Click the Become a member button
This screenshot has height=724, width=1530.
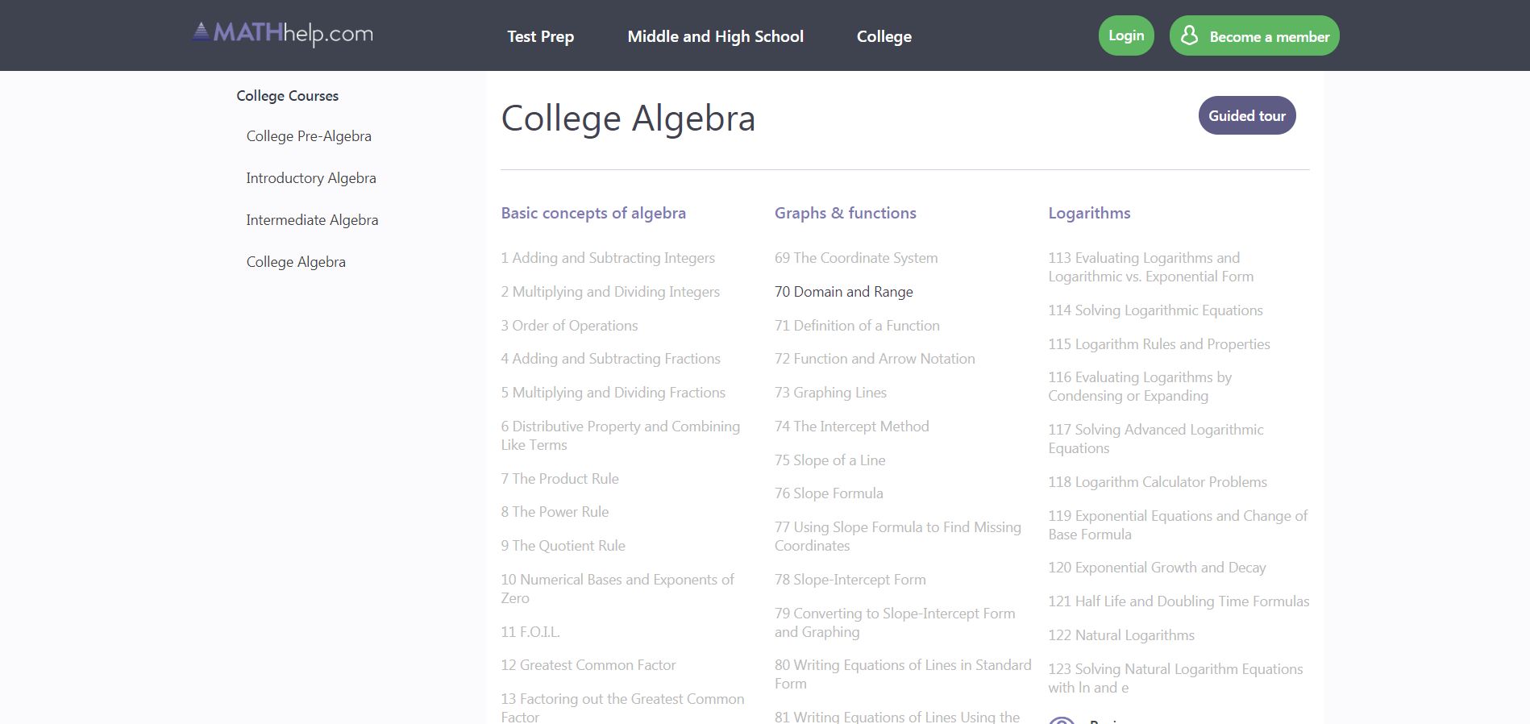coord(1254,35)
